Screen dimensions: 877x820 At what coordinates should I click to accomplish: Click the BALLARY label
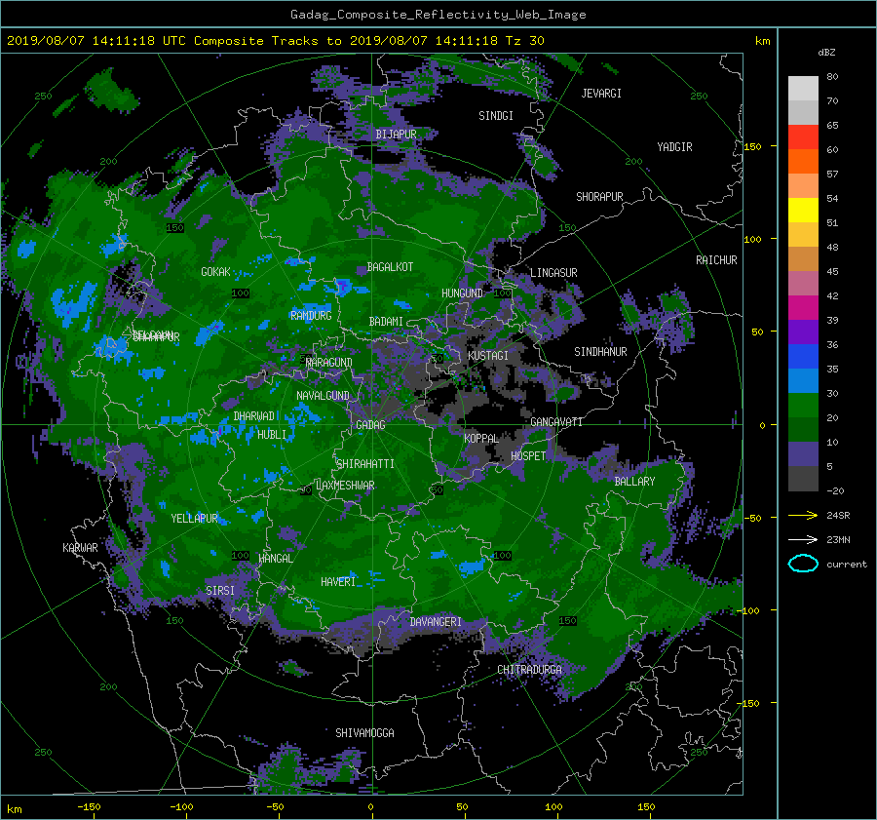(x=634, y=482)
